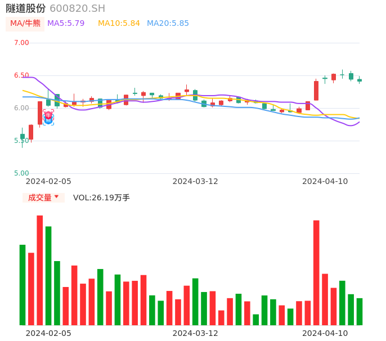Click the red bull (牛) marker icon

[x=48, y=114]
